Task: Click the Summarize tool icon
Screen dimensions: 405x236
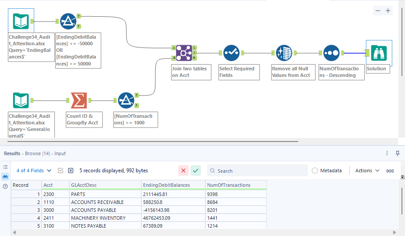Action: [79, 101]
